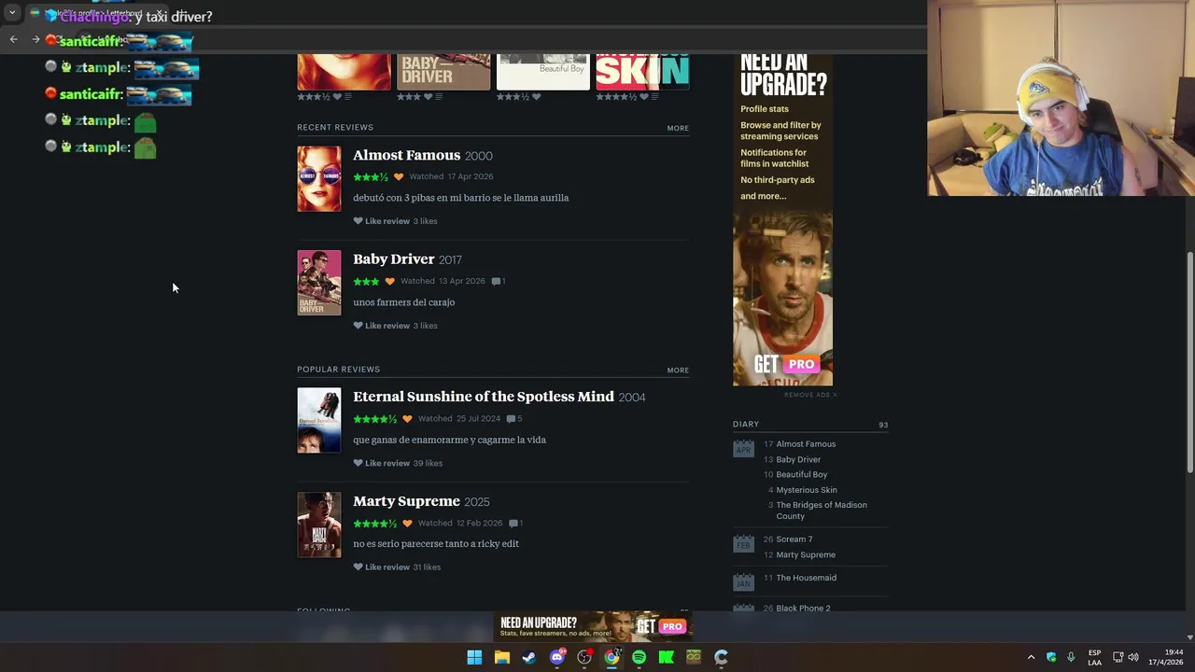Open the C-shaped app icon on taskbar

[x=721, y=657]
